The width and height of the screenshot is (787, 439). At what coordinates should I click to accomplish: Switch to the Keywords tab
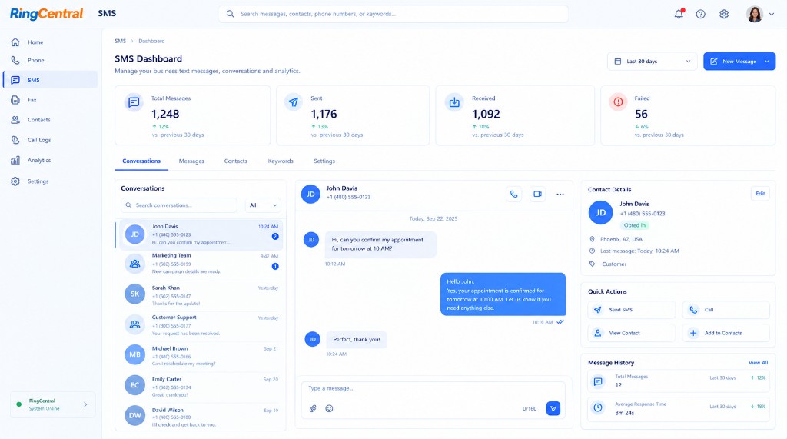coord(281,161)
